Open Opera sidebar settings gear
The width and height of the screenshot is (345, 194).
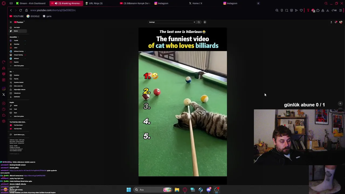click(x=4, y=121)
